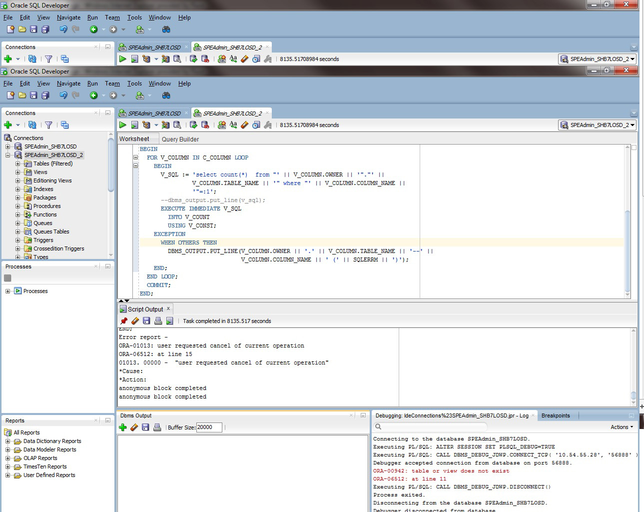644x512 pixels.
Task: Open the dropdown arrow beside the front window's New Connection plus
Action: [18, 125]
